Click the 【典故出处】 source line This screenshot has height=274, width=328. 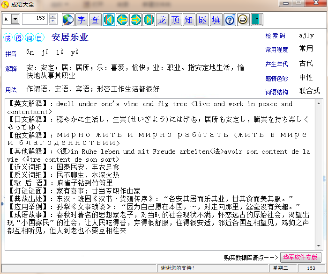tap(150, 199)
